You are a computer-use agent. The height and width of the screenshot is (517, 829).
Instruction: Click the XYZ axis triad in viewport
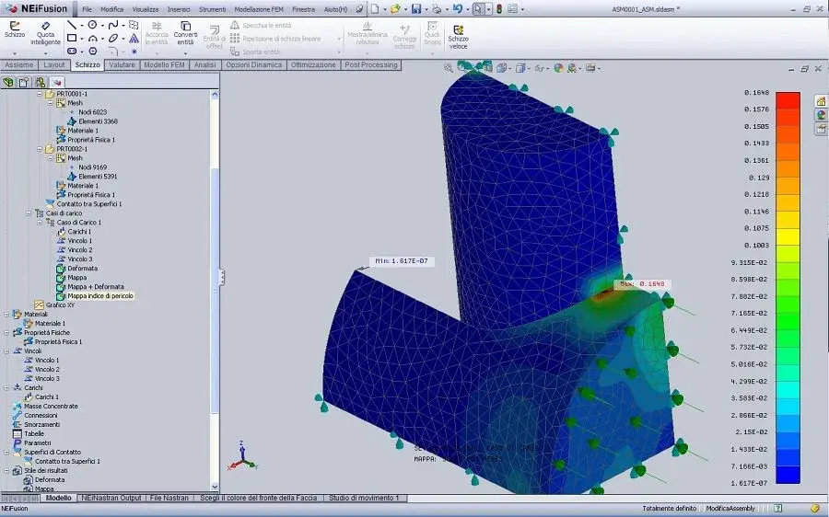[x=242, y=456]
